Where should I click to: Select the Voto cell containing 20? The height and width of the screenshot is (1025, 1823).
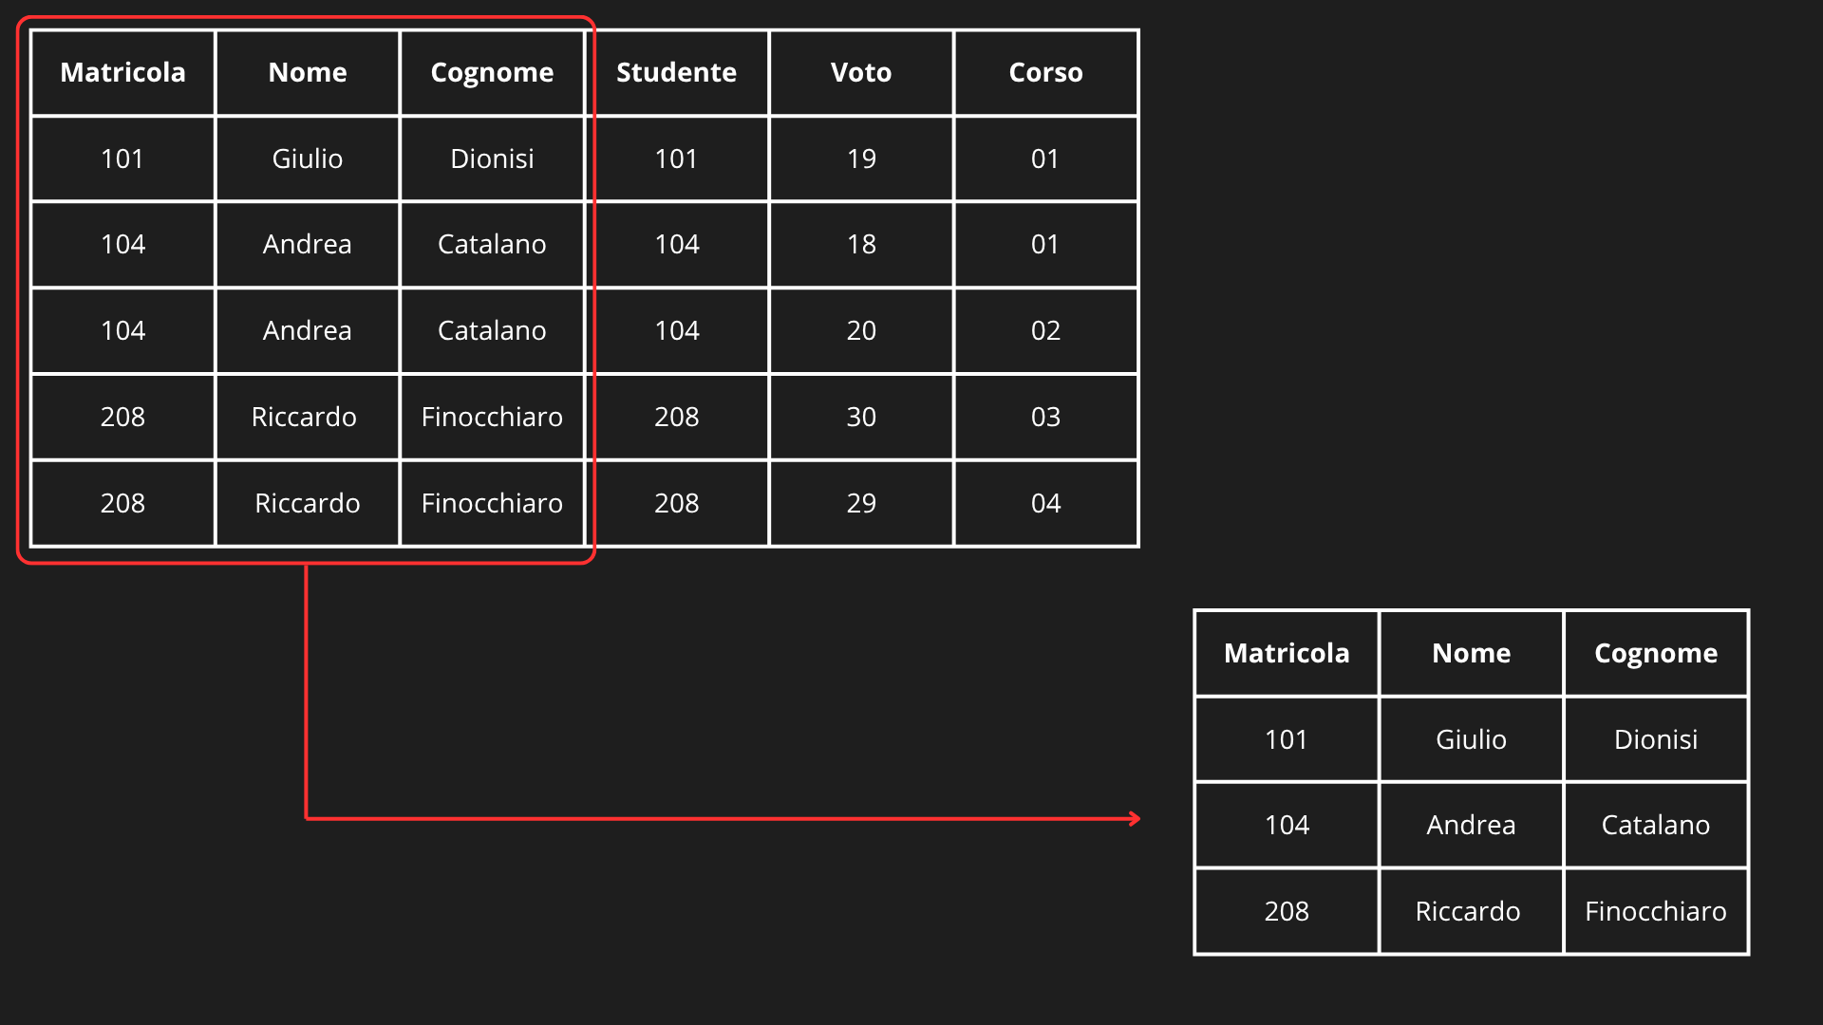tap(861, 330)
